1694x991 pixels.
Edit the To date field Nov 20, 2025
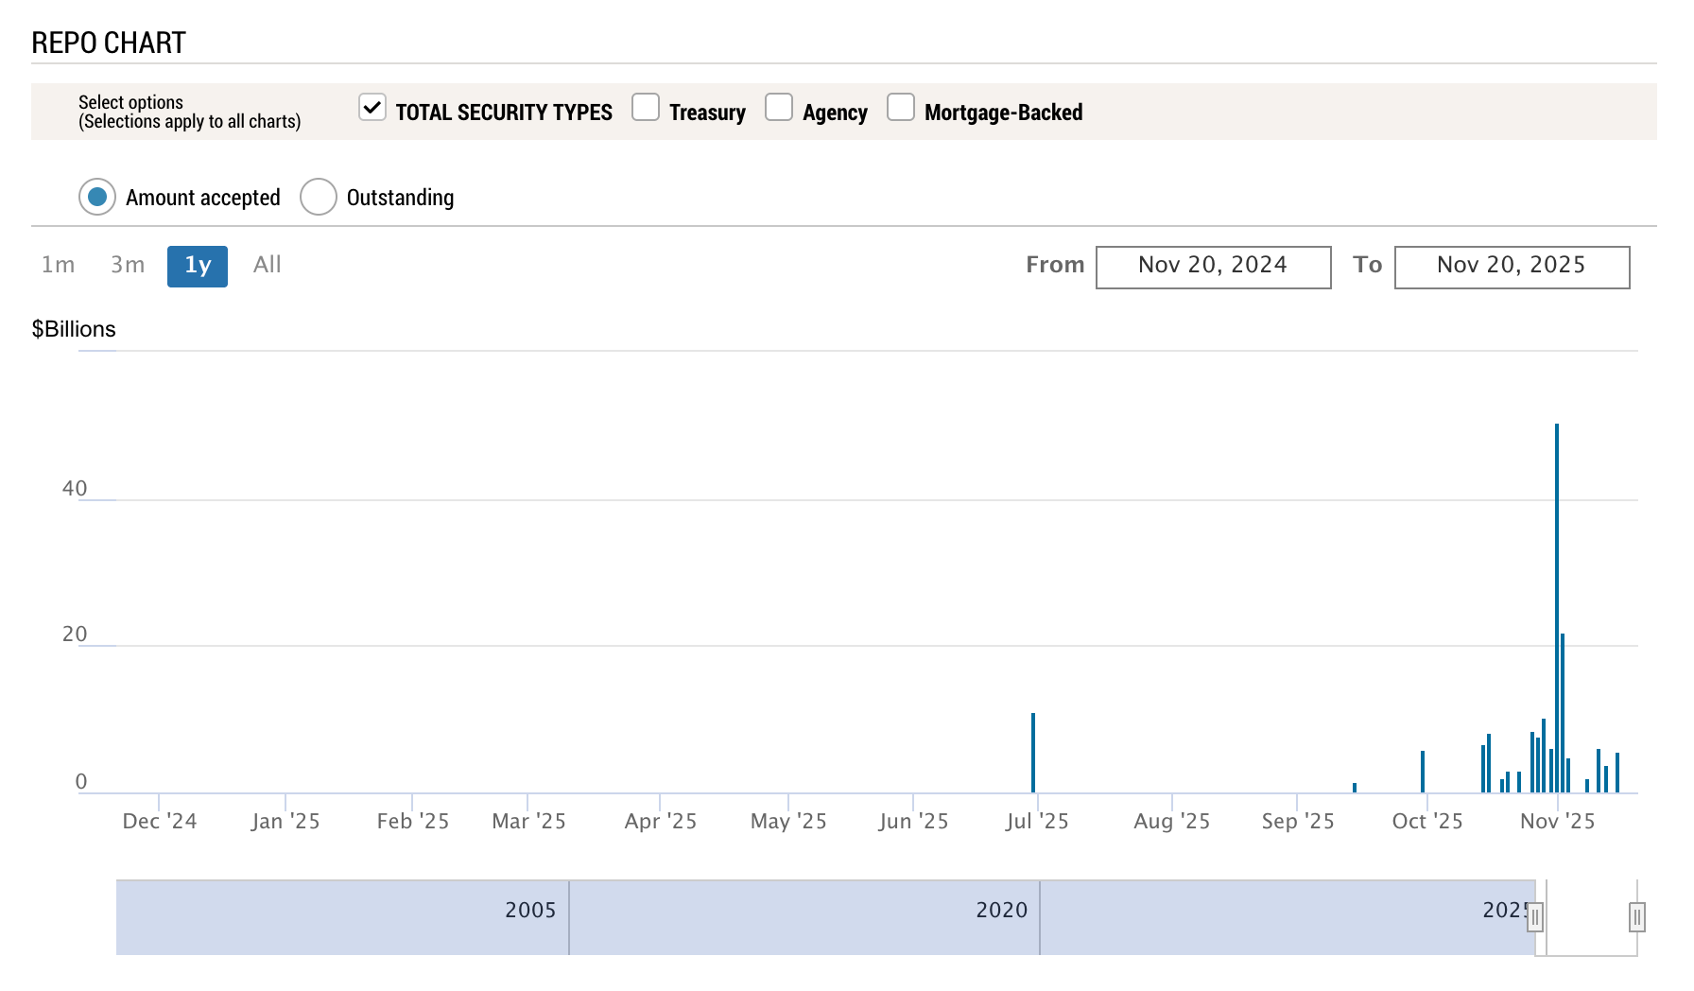point(1512,267)
